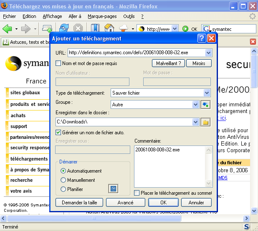This screenshot has height=231, width=258.
Task: Click the horizontal scrollbar right arrow
Action: click(x=246, y=218)
